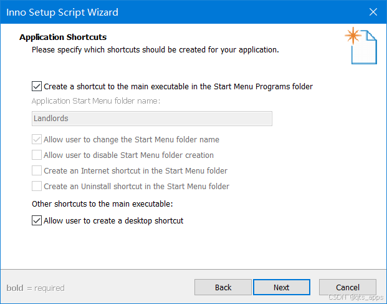The width and height of the screenshot is (387, 304).
Task: Click the Landlords Start Menu folder name field
Action: 152,119
